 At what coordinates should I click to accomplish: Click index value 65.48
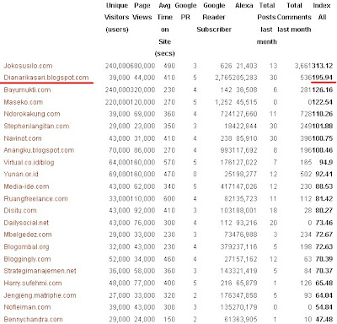click(324, 283)
